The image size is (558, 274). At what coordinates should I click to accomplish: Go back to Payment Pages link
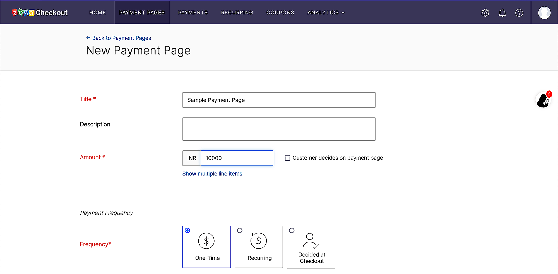pos(121,38)
